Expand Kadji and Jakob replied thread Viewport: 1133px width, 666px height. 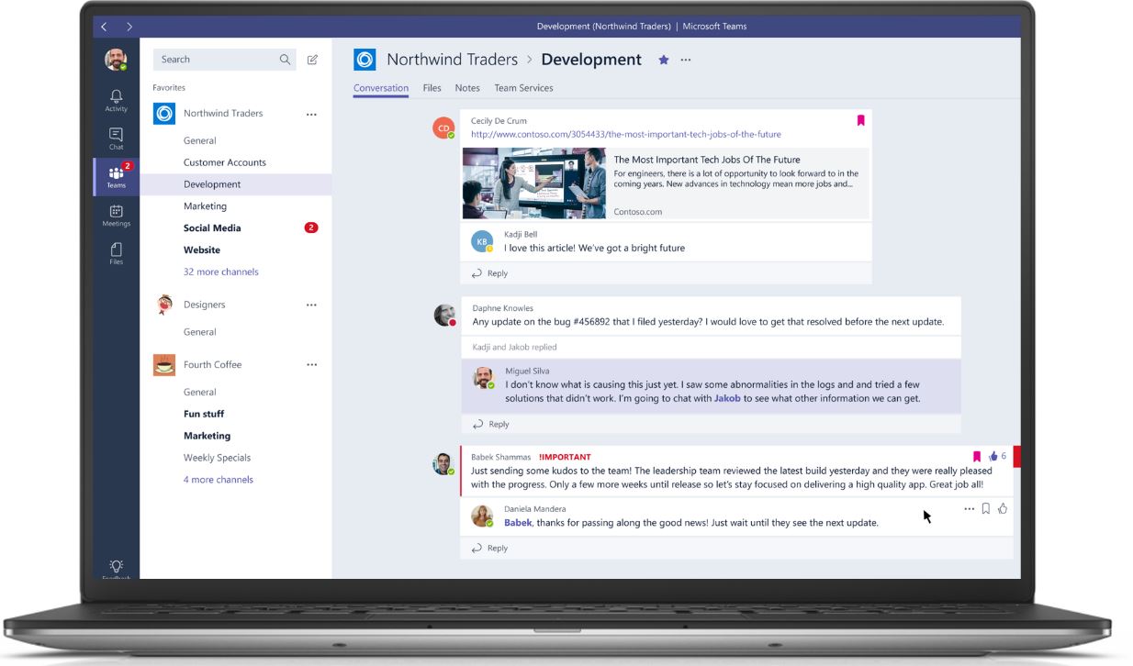click(x=514, y=347)
